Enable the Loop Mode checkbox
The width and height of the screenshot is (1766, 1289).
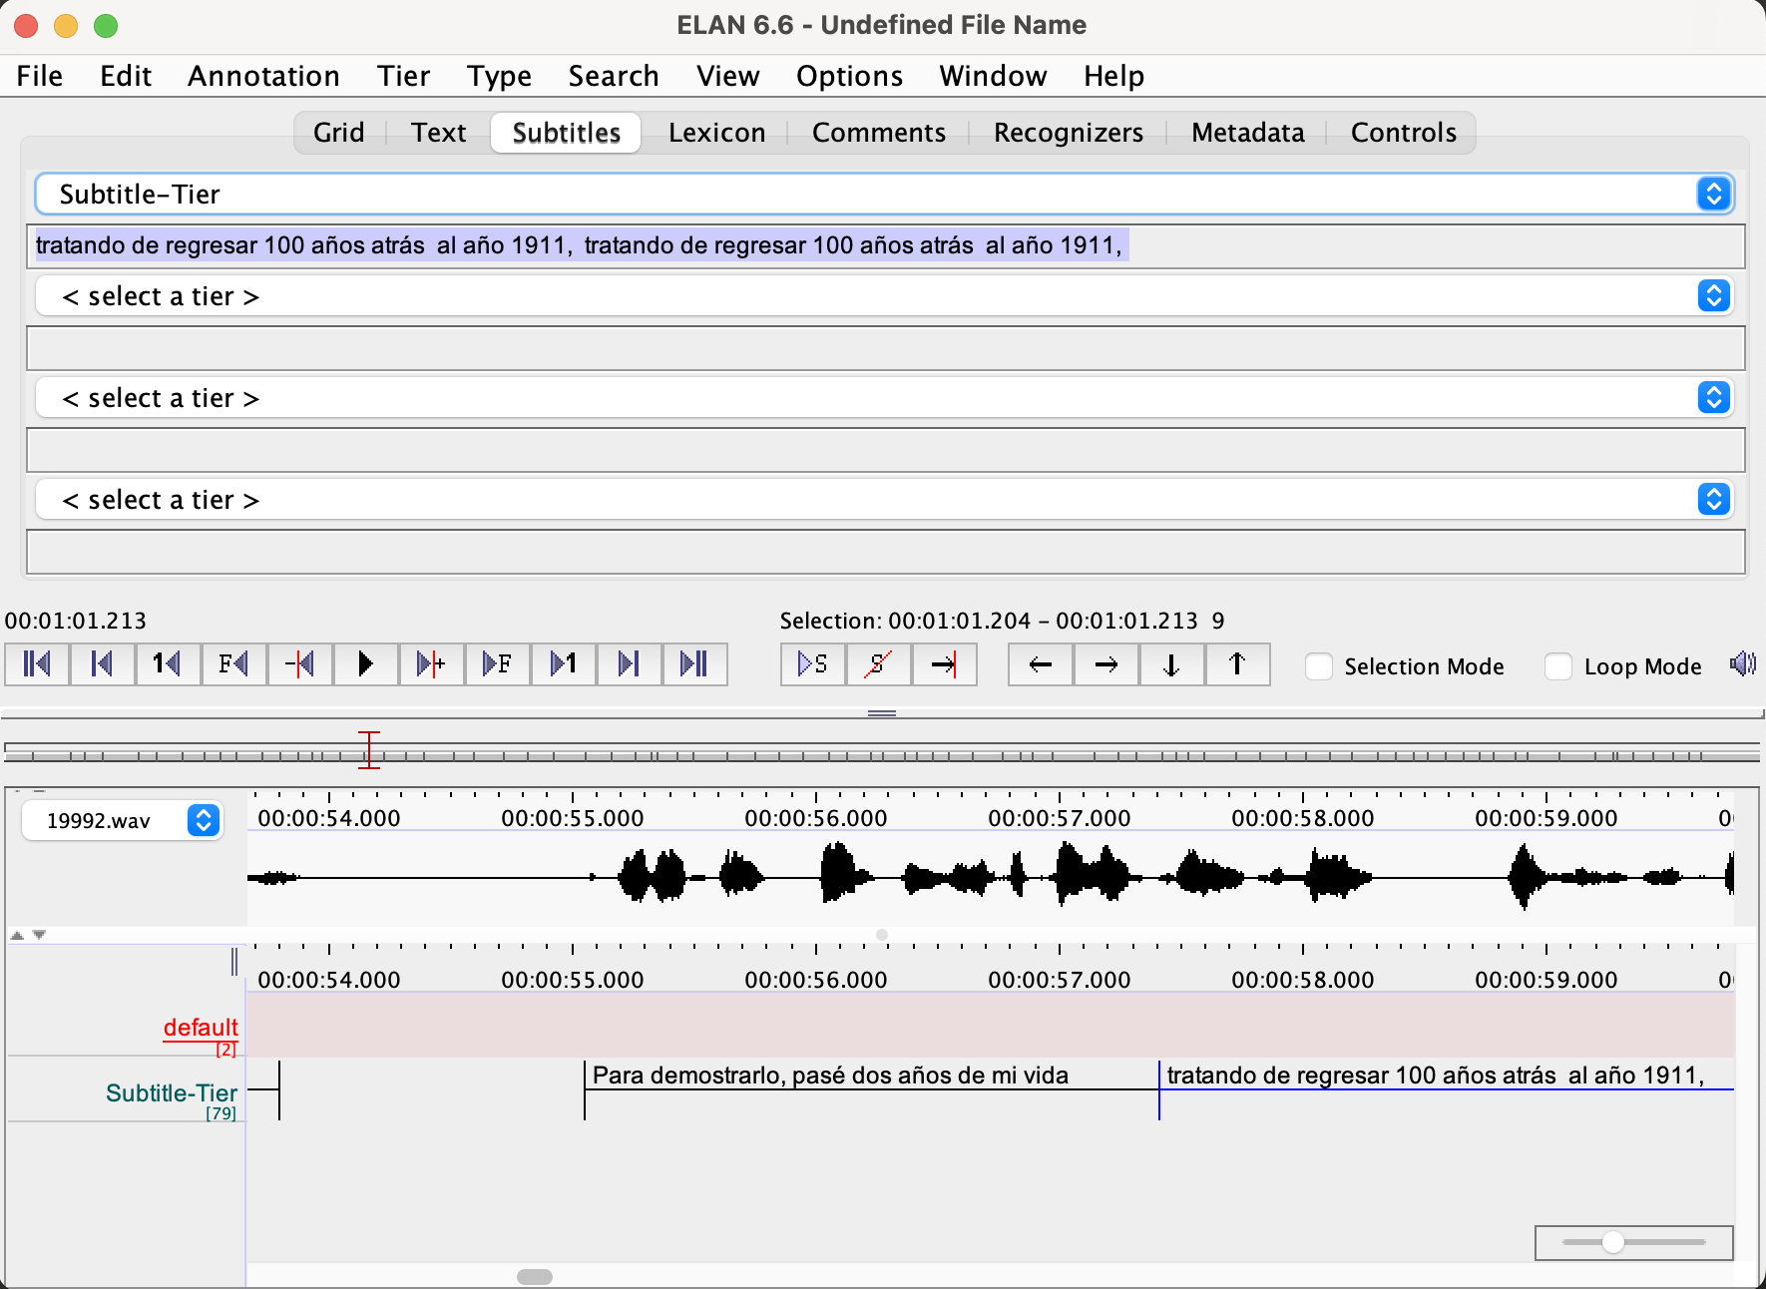1558,666
